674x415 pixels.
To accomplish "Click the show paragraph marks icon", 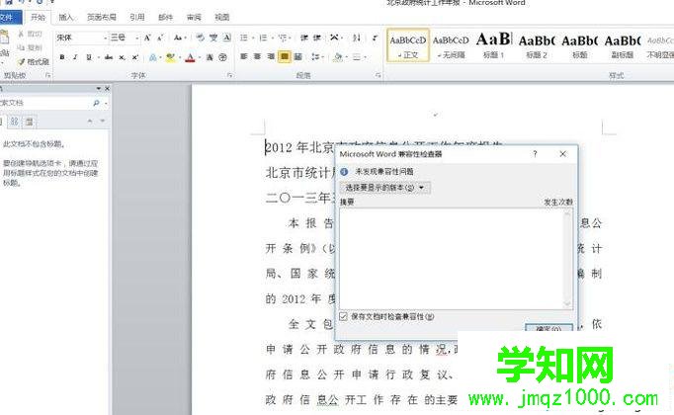I will [375, 38].
